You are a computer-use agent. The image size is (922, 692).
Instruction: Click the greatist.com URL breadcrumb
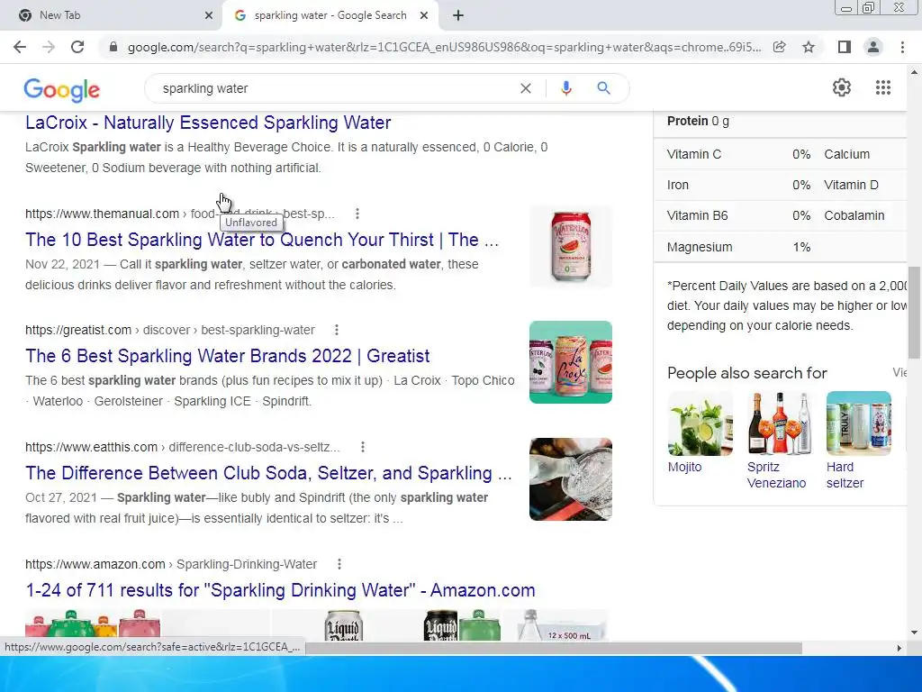coord(170,330)
